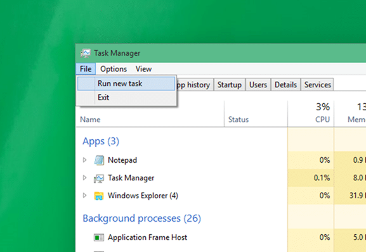
Task: Switch to the Details tab
Action: [285, 85]
